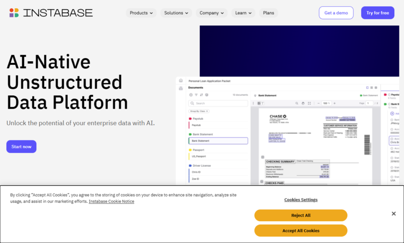Click the Paystub group header
This screenshot has height=243, width=404.
click(196, 119)
